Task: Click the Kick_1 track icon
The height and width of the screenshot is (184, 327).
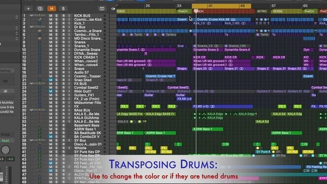Action: point(40,23)
